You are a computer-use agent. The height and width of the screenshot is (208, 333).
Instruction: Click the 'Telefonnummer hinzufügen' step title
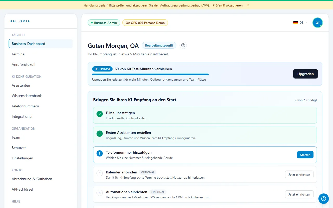[x=129, y=152]
